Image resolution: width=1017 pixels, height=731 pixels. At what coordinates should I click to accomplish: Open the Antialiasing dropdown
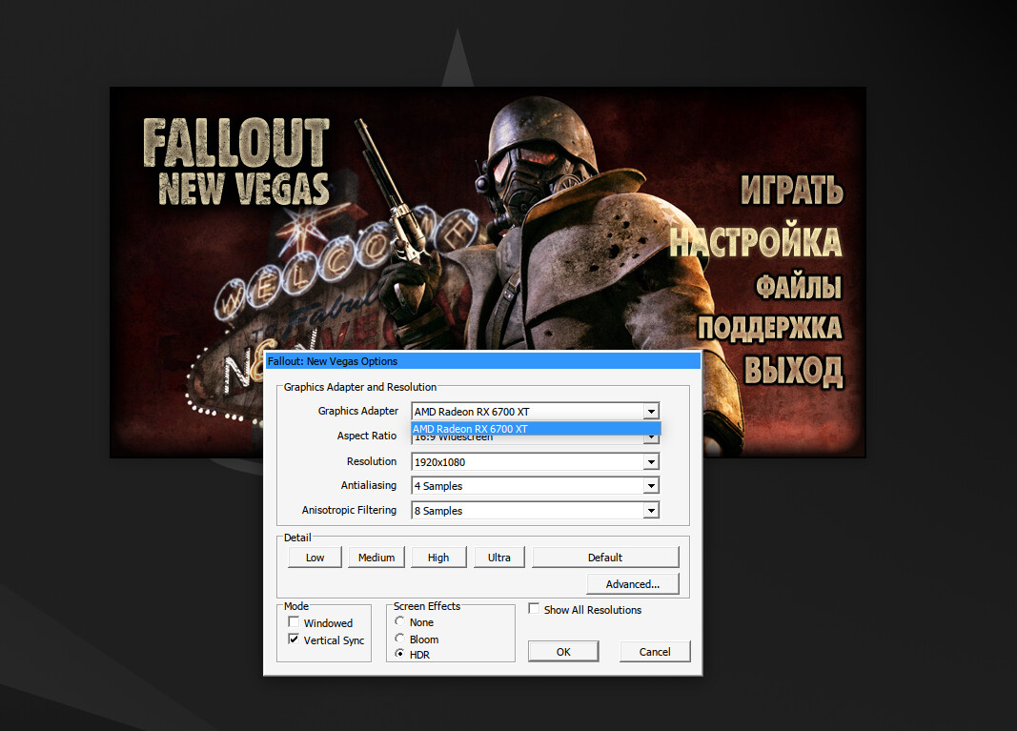click(651, 486)
